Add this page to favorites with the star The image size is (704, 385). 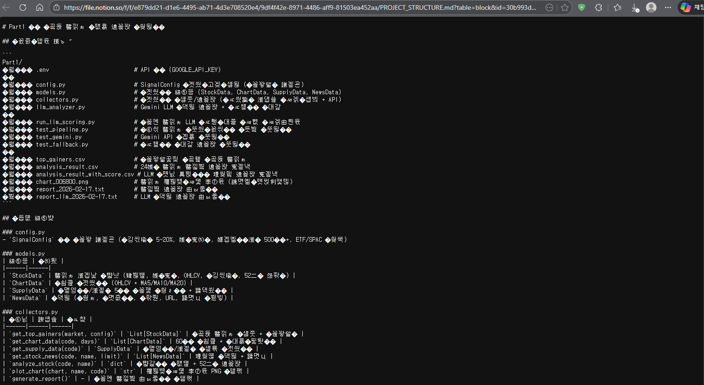pyautogui.click(x=564, y=7)
